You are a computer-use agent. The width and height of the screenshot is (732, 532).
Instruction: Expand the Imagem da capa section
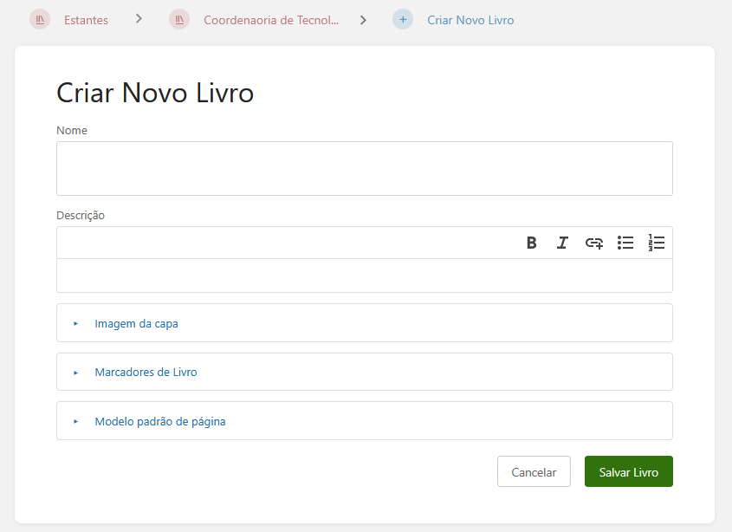(x=365, y=323)
